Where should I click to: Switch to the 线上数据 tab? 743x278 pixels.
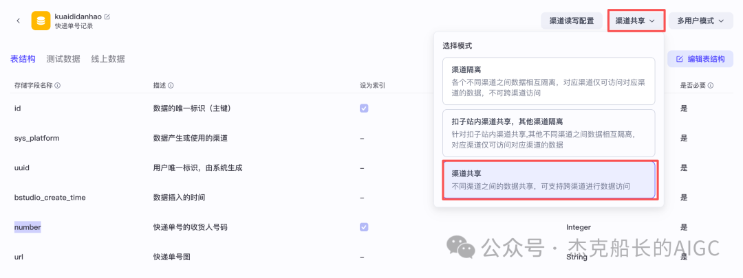(108, 59)
